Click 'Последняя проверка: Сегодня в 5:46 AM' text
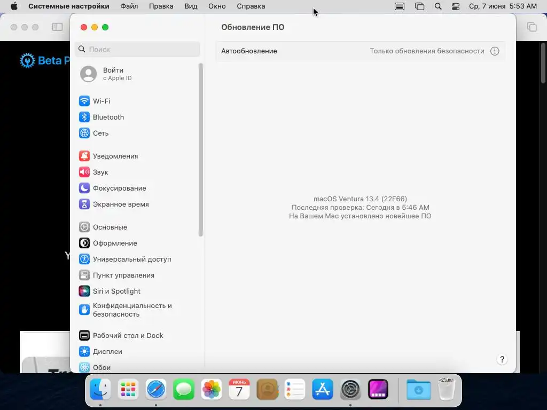The height and width of the screenshot is (410, 547). tap(361, 208)
